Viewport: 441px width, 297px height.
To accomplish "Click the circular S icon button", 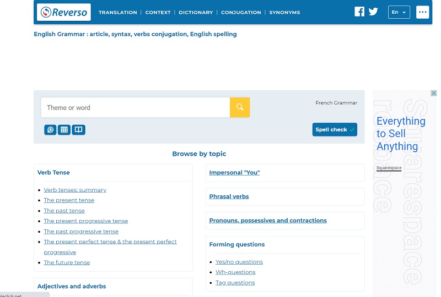I will [x=50, y=130].
